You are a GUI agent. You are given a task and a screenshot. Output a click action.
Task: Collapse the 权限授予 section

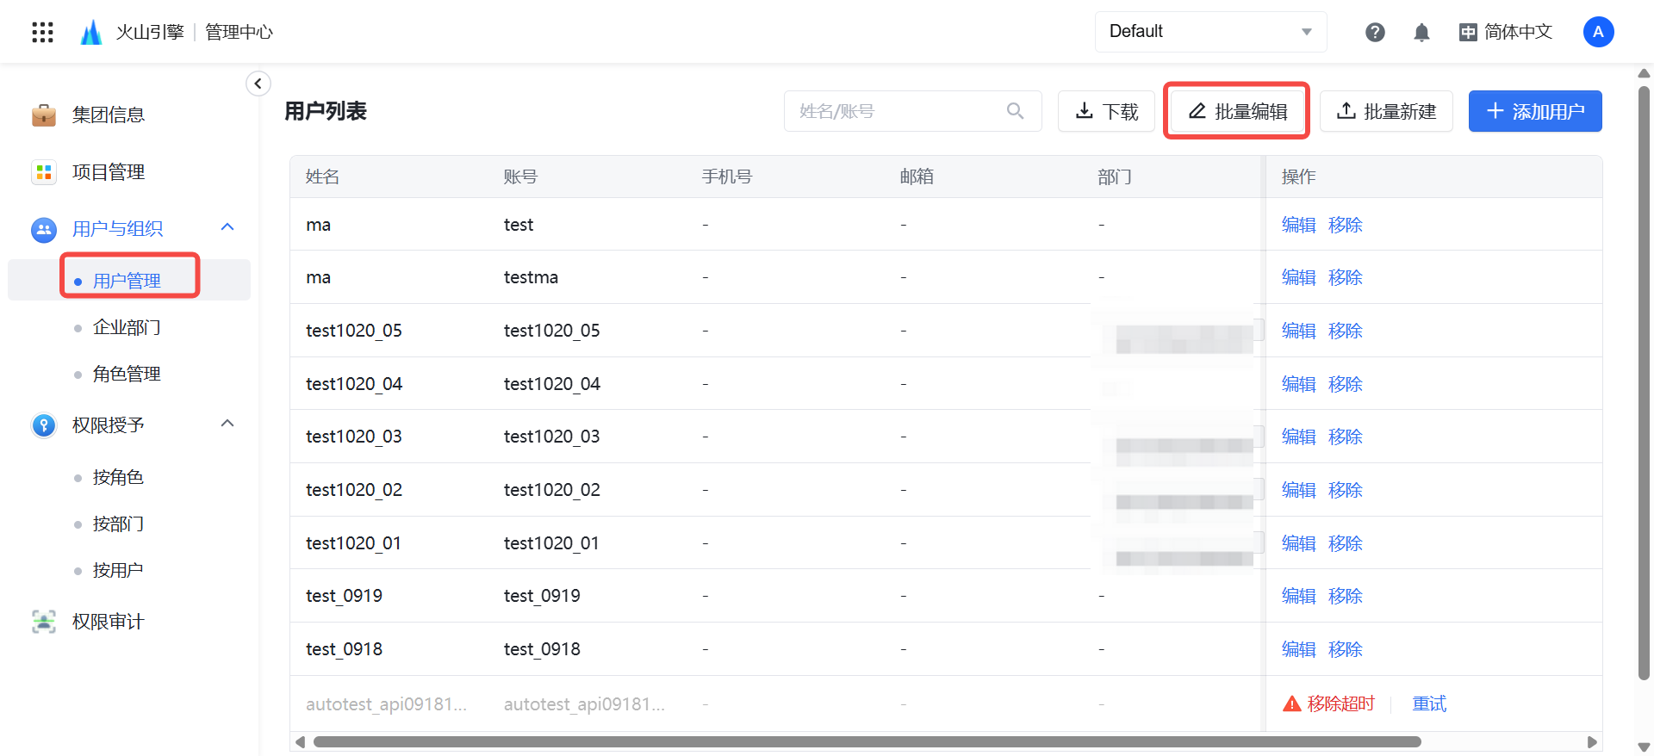[227, 424]
